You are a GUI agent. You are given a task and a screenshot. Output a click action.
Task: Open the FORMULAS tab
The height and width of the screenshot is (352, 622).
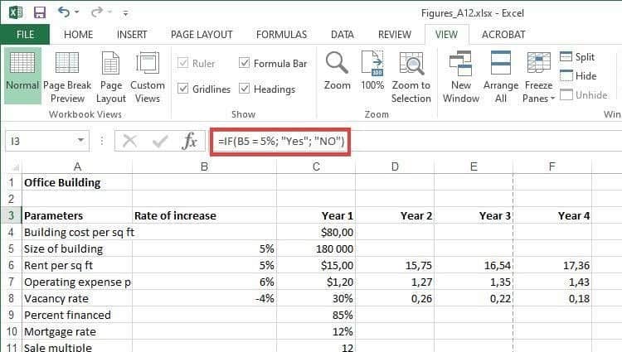coord(281,35)
